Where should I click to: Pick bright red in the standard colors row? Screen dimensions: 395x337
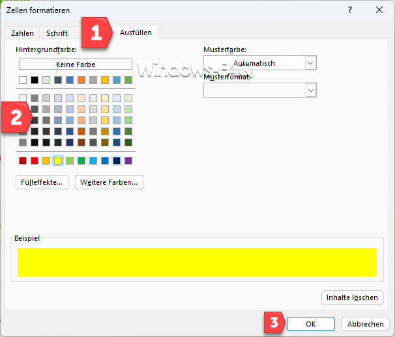coord(35,161)
